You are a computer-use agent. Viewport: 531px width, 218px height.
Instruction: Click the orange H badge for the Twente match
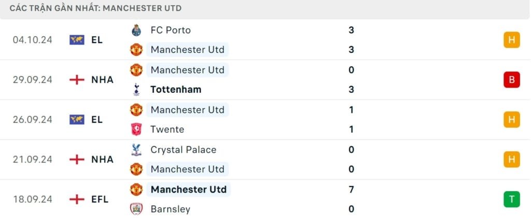tap(511, 120)
